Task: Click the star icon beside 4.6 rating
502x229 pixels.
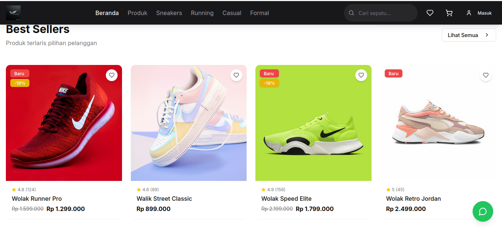Action: point(138,189)
